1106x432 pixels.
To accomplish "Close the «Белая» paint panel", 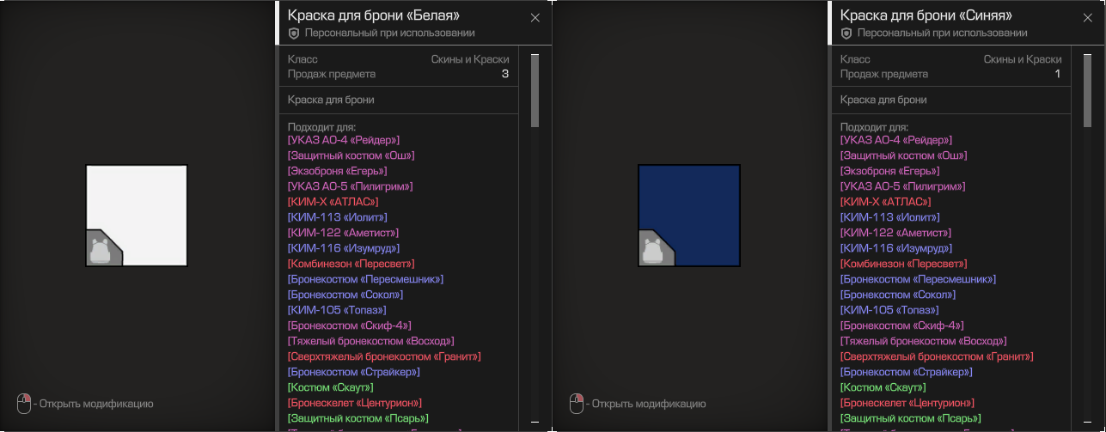I will tap(535, 17).
